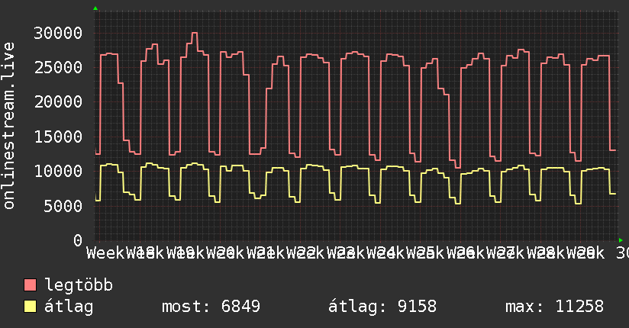Click the yellow átlag legend swatch
629x328 pixels.
click(x=30, y=307)
